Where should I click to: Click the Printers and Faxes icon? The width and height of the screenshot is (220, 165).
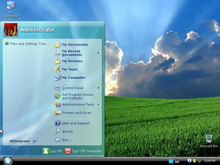(x=57, y=113)
